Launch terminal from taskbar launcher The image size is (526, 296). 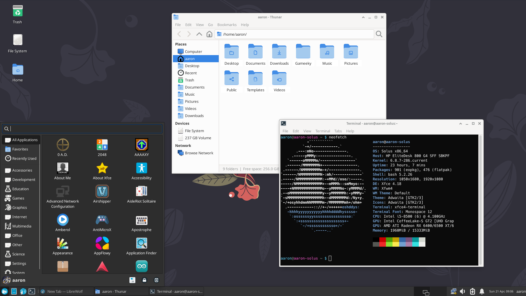click(32, 291)
